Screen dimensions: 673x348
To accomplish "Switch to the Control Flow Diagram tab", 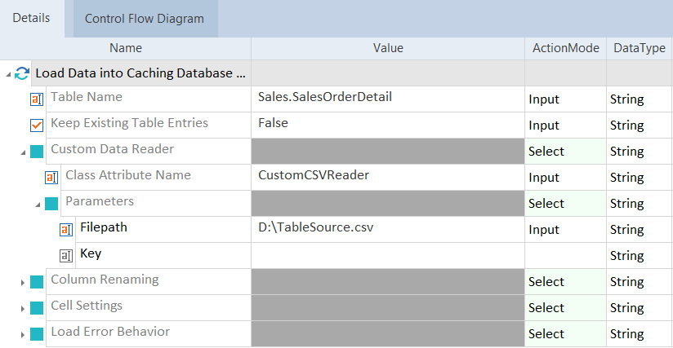I will click(x=145, y=19).
